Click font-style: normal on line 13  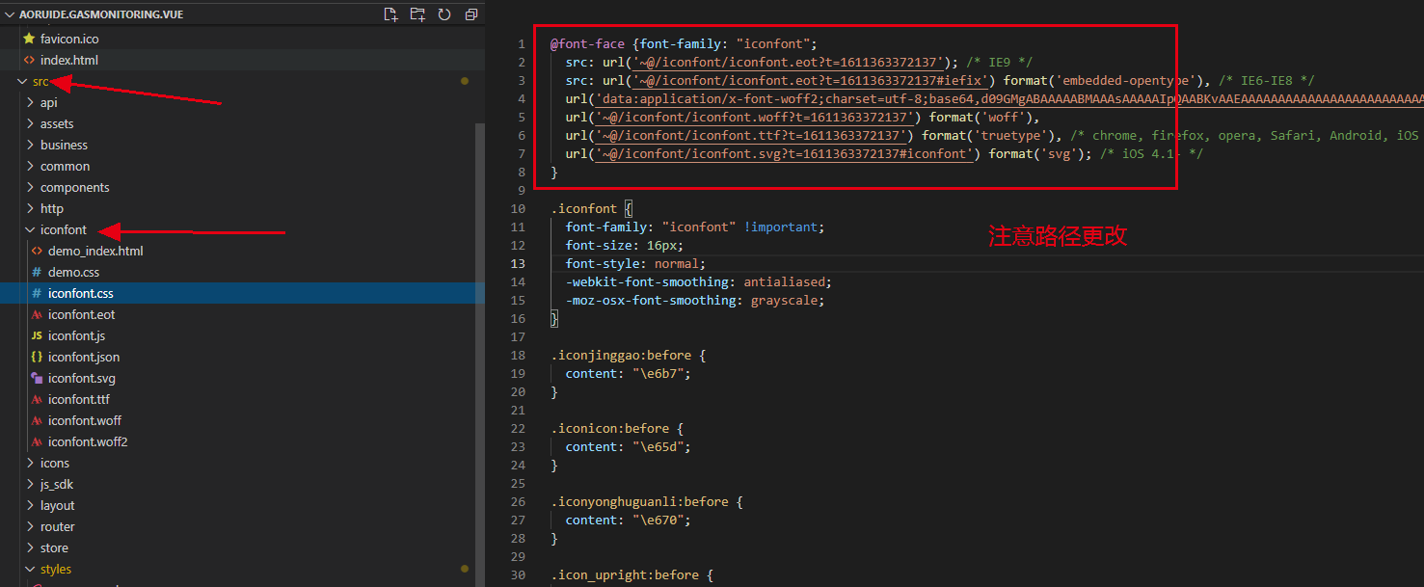[636, 263]
